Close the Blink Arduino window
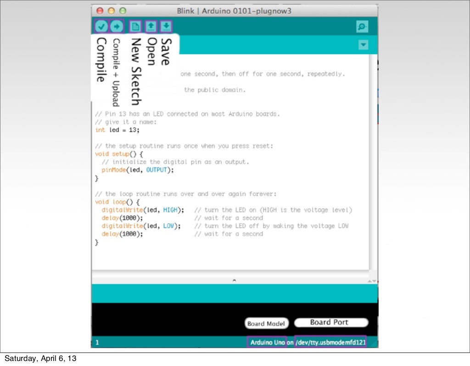Screen dimensions: 470x366 pos(100,11)
